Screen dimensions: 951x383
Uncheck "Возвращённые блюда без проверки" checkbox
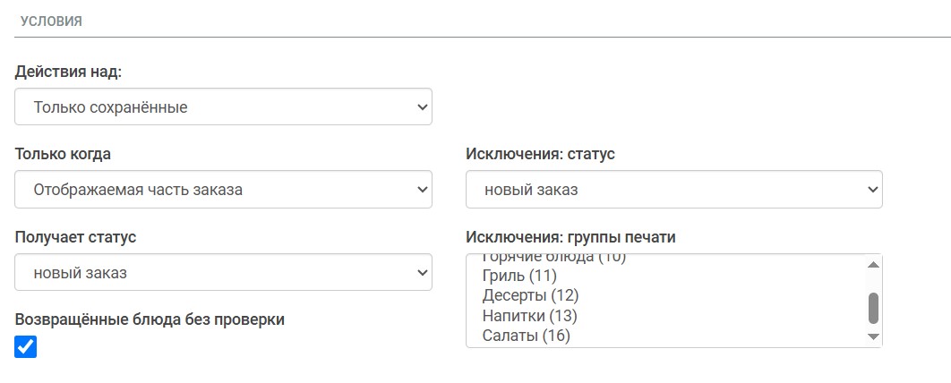(26, 347)
